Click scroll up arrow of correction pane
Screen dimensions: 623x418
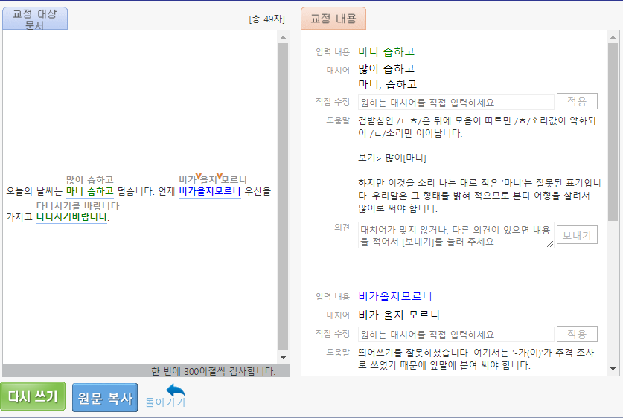pyautogui.click(x=613, y=37)
